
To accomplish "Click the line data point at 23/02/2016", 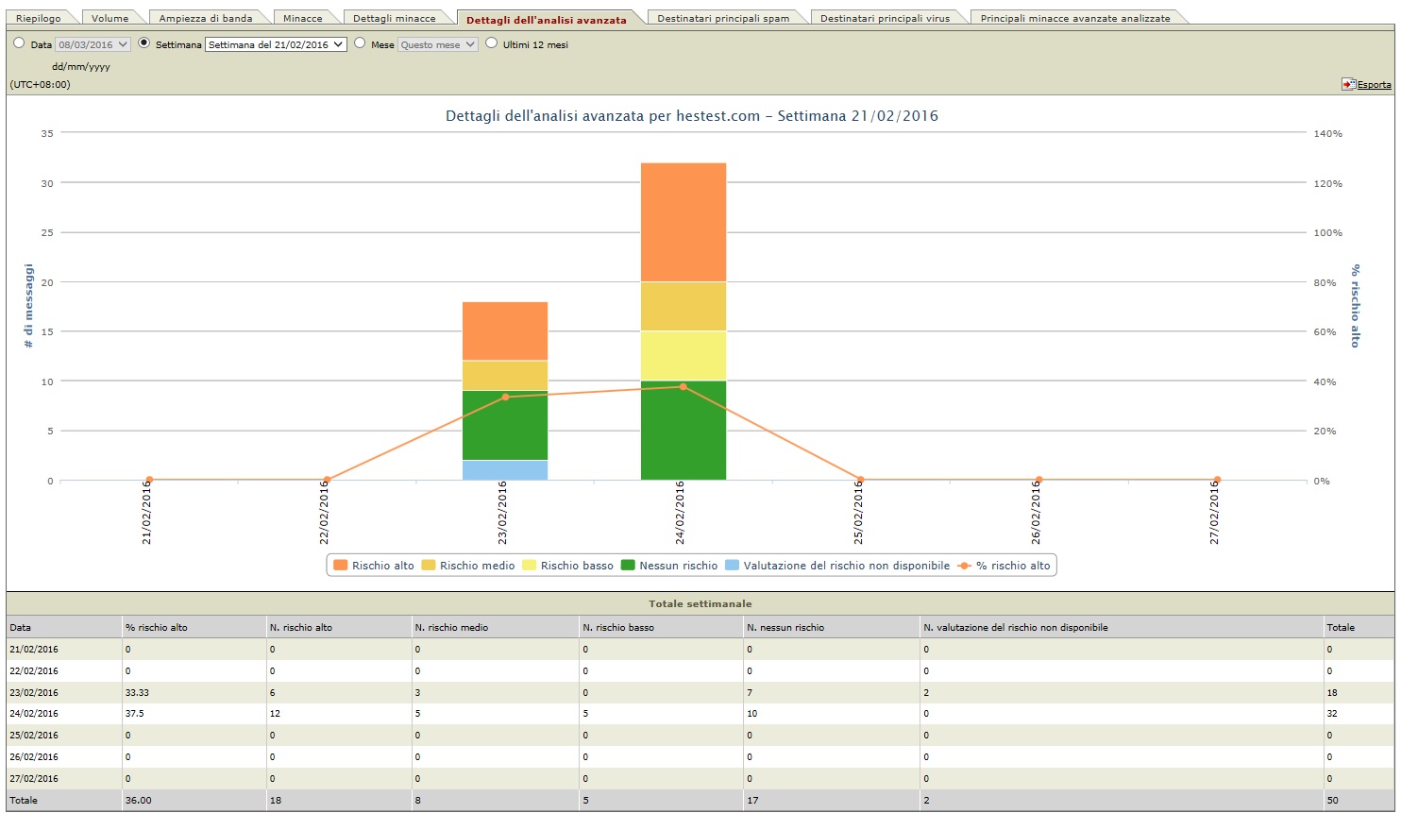I will (x=505, y=397).
